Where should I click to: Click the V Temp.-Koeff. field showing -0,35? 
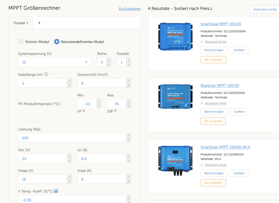pyautogui.click(x=72, y=199)
